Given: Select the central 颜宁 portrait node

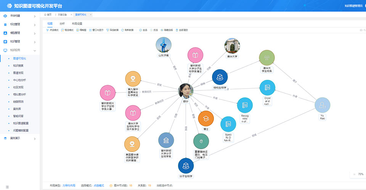Looking at the screenshot, I should pos(186,91).
